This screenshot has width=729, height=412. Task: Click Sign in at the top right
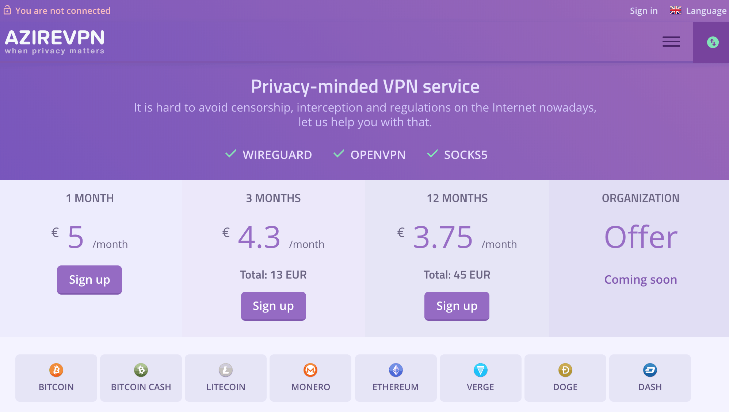pos(644,10)
